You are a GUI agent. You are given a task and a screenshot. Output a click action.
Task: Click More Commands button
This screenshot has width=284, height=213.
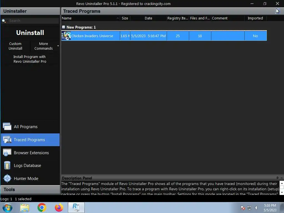point(44,46)
